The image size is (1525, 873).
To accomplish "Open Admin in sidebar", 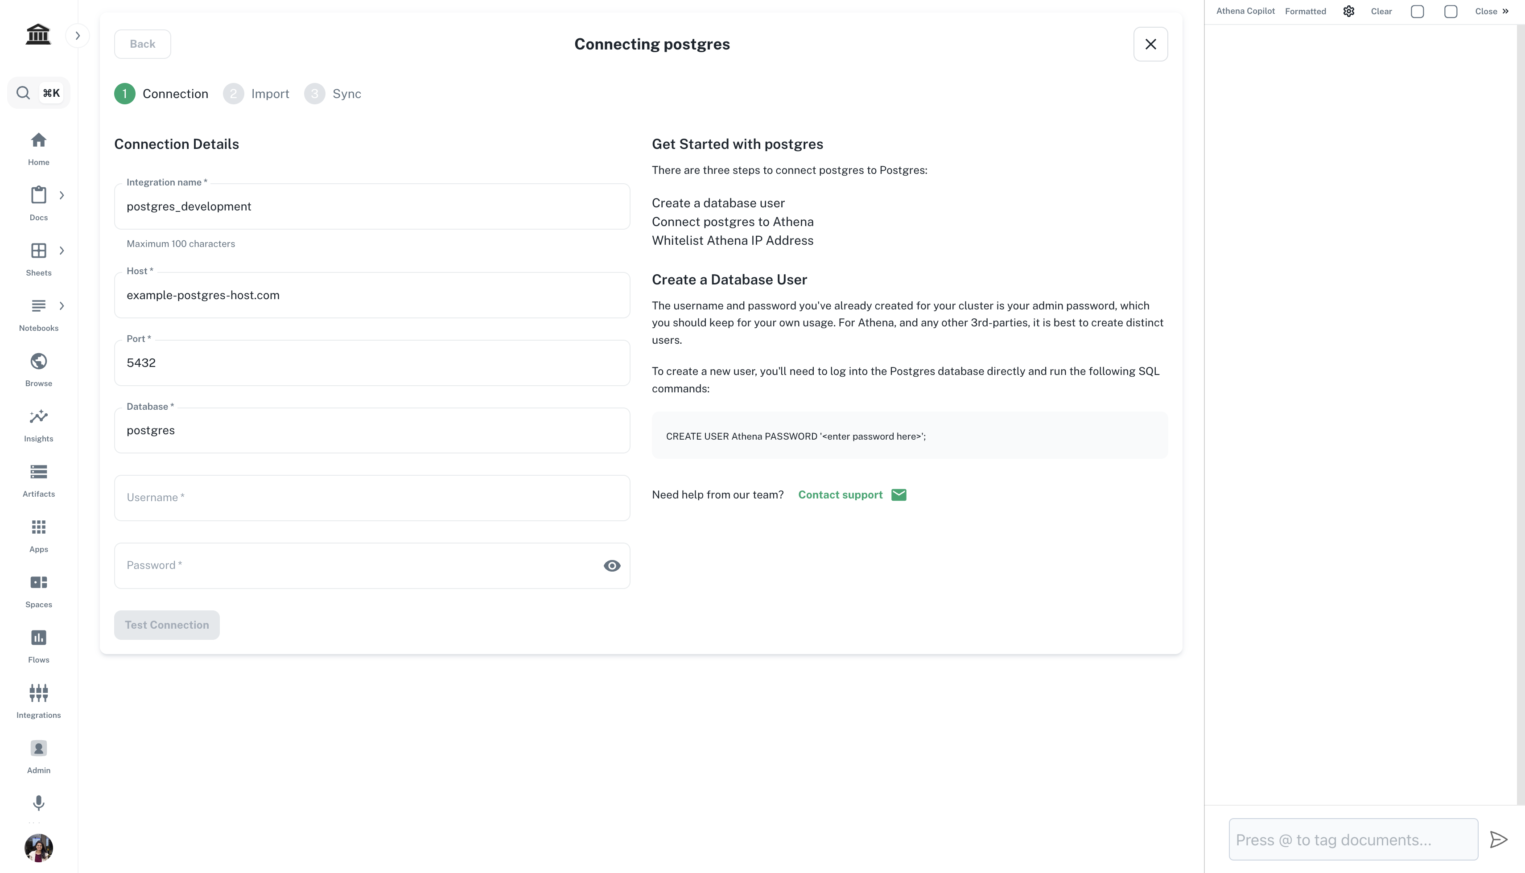I will [x=38, y=757].
